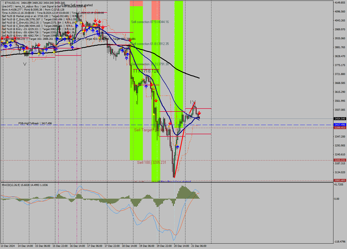Click the '13 Dec 2024' time label
Viewport: 347px width, 249px height.
pos(8,246)
